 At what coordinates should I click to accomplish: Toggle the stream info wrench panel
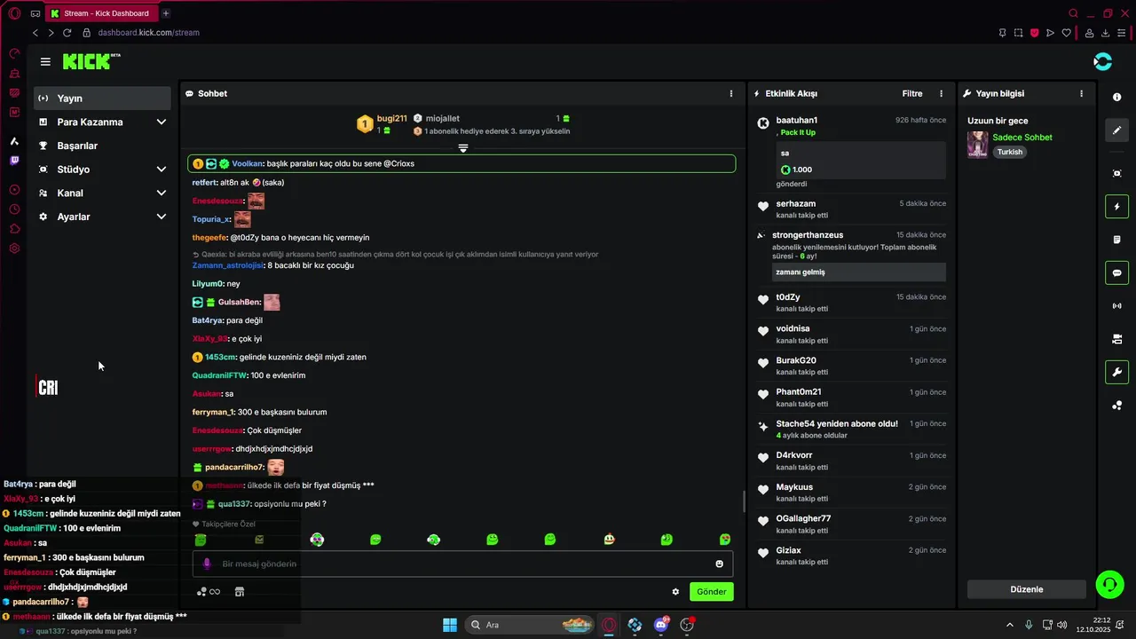coord(1116,372)
